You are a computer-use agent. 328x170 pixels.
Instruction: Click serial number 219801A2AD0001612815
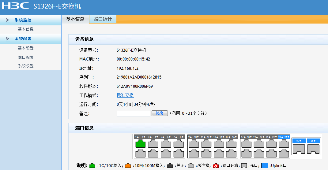[139, 77]
